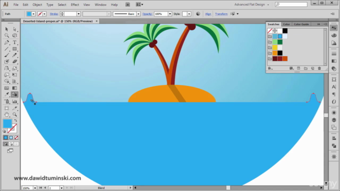Screen dimensions: 340x191
Task: Swap fill and stroke colors
Action: 15,120
